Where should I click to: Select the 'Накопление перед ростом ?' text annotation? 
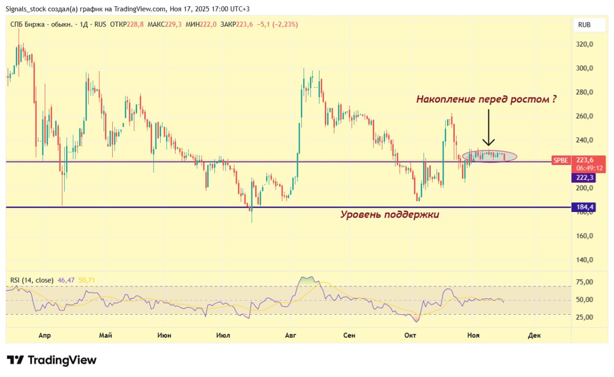[486, 100]
